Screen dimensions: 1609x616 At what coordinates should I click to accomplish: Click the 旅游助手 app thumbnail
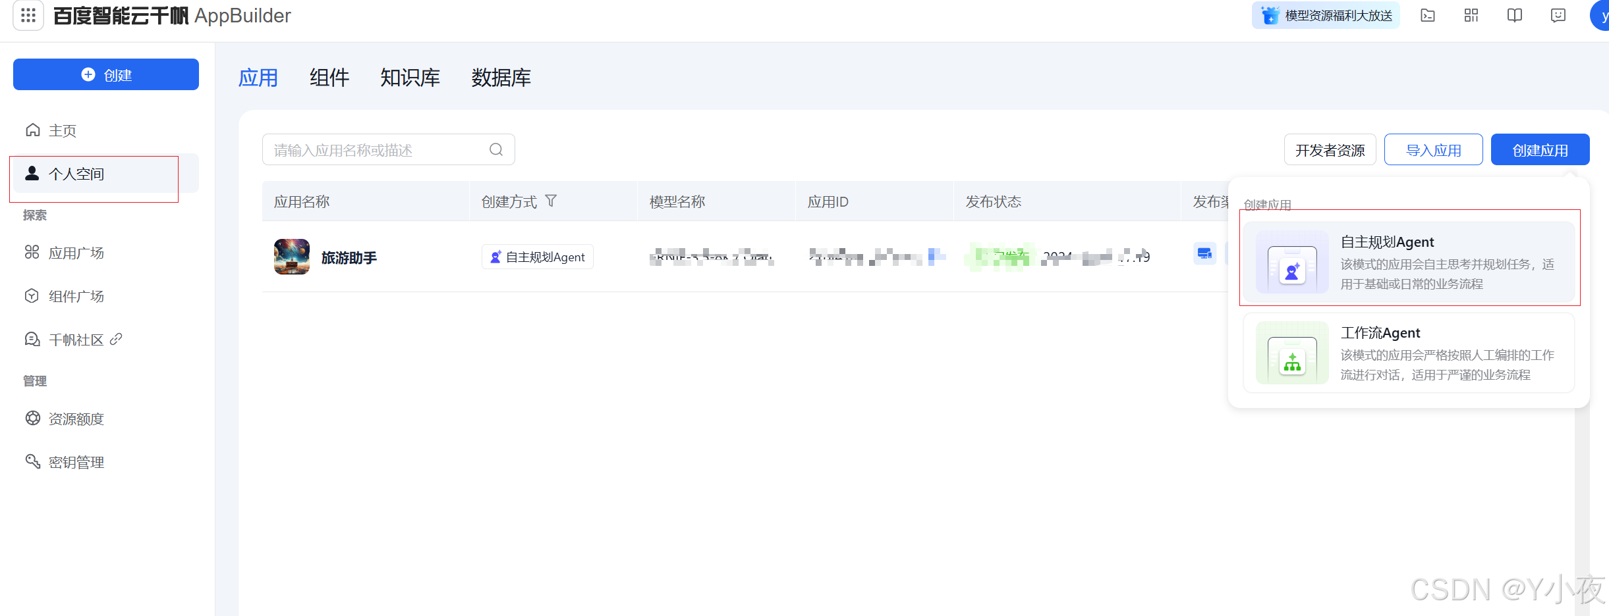pyautogui.click(x=292, y=257)
